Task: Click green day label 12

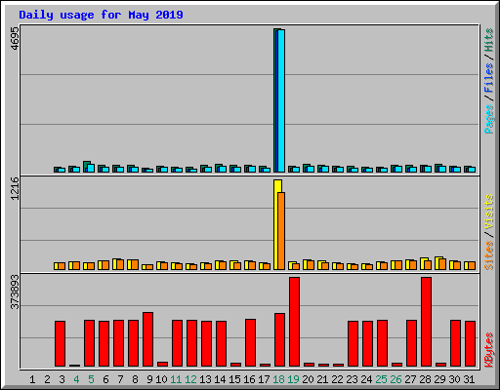Action: pos(190,379)
